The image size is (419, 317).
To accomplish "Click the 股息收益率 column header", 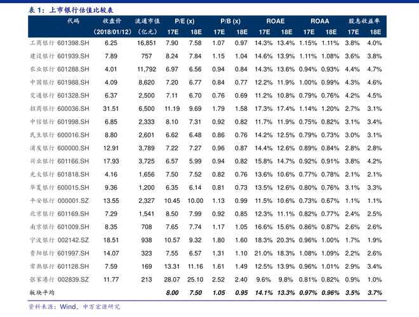I will [x=364, y=21].
